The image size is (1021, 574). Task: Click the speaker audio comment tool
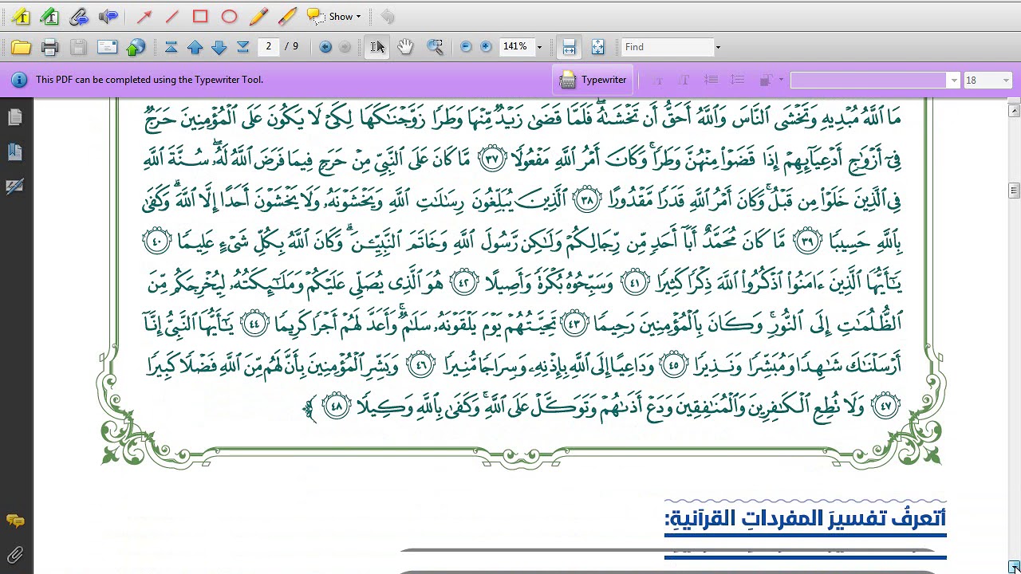[x=108, y=16]
